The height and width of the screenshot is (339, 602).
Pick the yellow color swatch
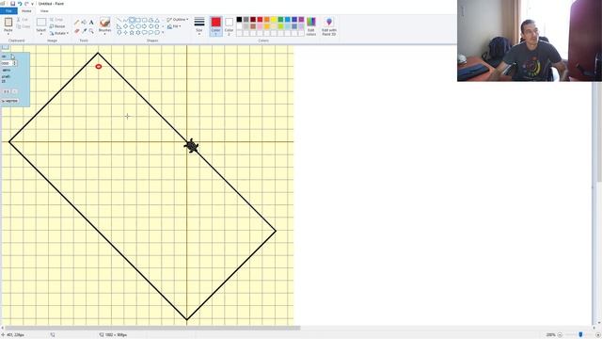pos(274,19)
